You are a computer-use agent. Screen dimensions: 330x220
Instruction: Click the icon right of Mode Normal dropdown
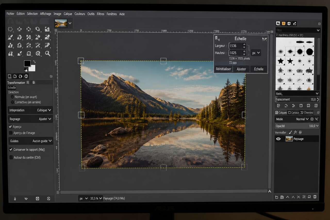point(312,119)
